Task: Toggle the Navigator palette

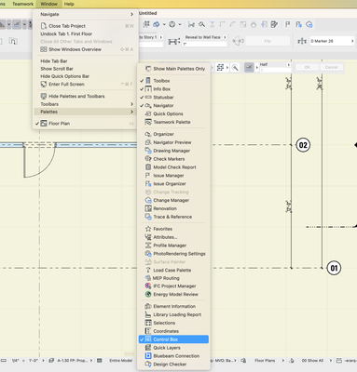Action: [173, 105]
